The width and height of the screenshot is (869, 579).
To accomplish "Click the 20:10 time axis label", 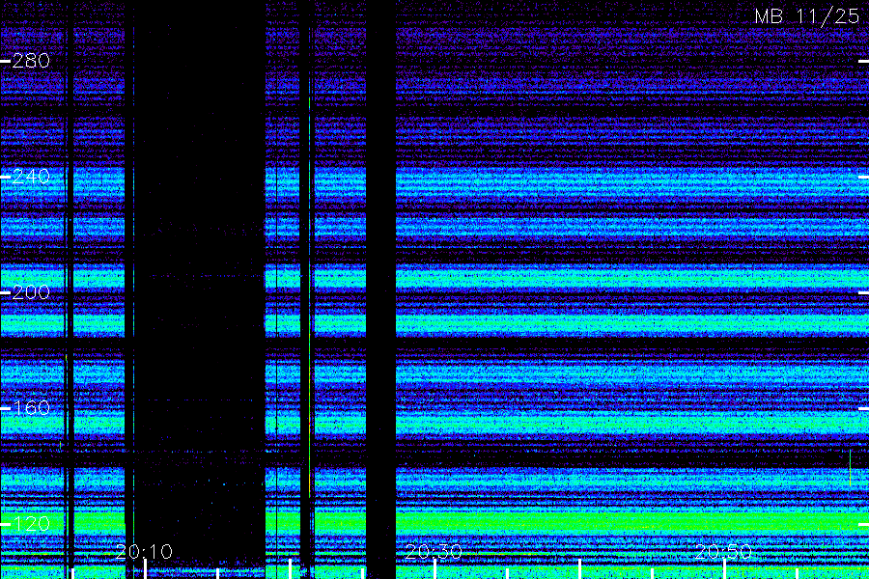I will coord(144,552).
